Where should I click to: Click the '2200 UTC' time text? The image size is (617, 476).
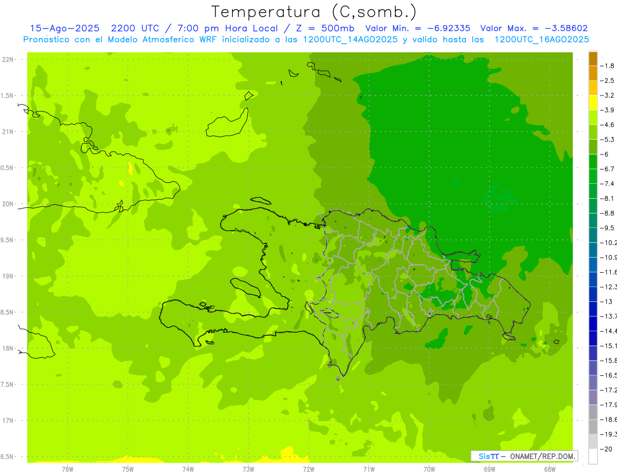[x=137, y=28]
